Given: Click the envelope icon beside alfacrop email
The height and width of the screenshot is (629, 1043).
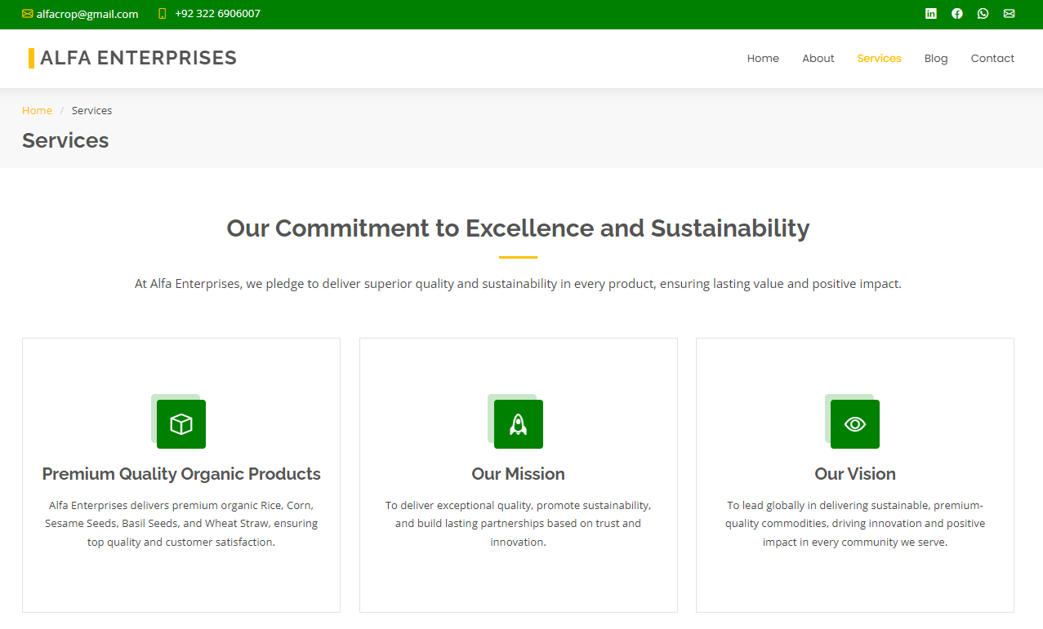Looking at the screenshot, I should point(28,14).
